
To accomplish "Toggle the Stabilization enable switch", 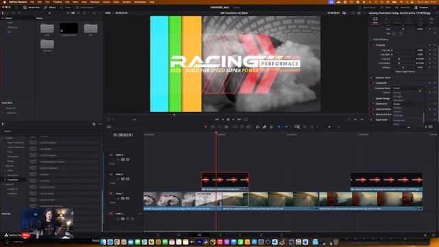I will 372,104.
